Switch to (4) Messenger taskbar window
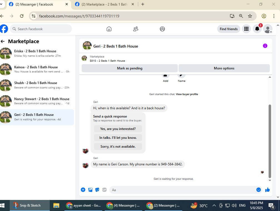 tap(123, 205)
